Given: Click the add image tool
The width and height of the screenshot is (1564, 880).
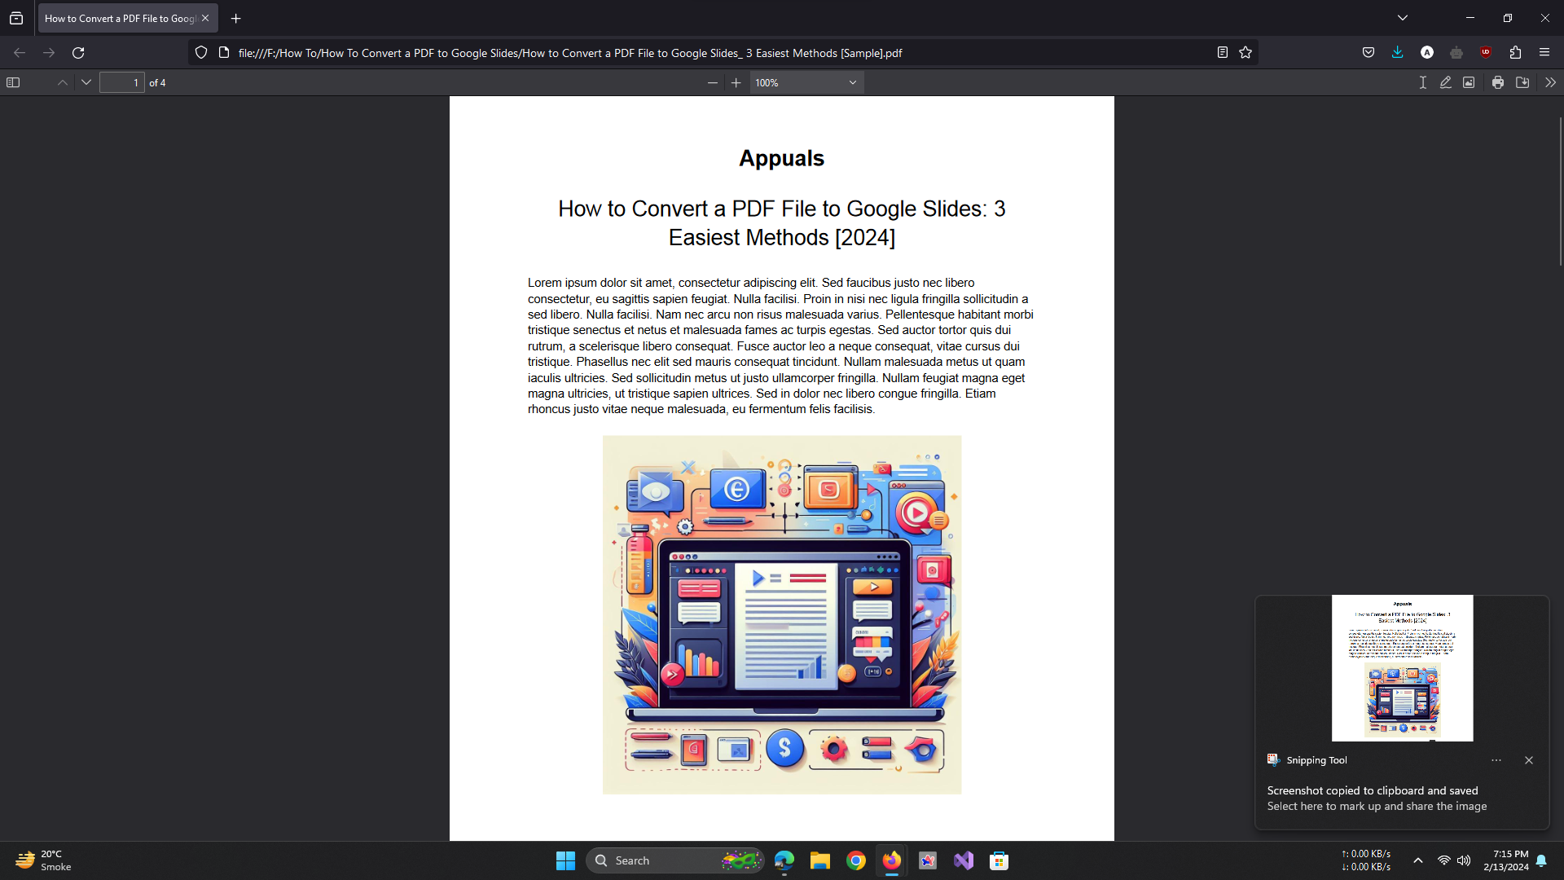Looking at the screenshot, I should coord(1469,82).
